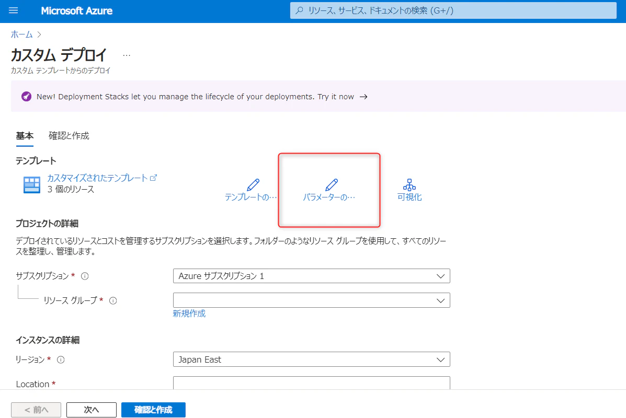Screen dimensions: 626x418
Task: Select the 基本 tab
Action: click(x=25, y=136)
